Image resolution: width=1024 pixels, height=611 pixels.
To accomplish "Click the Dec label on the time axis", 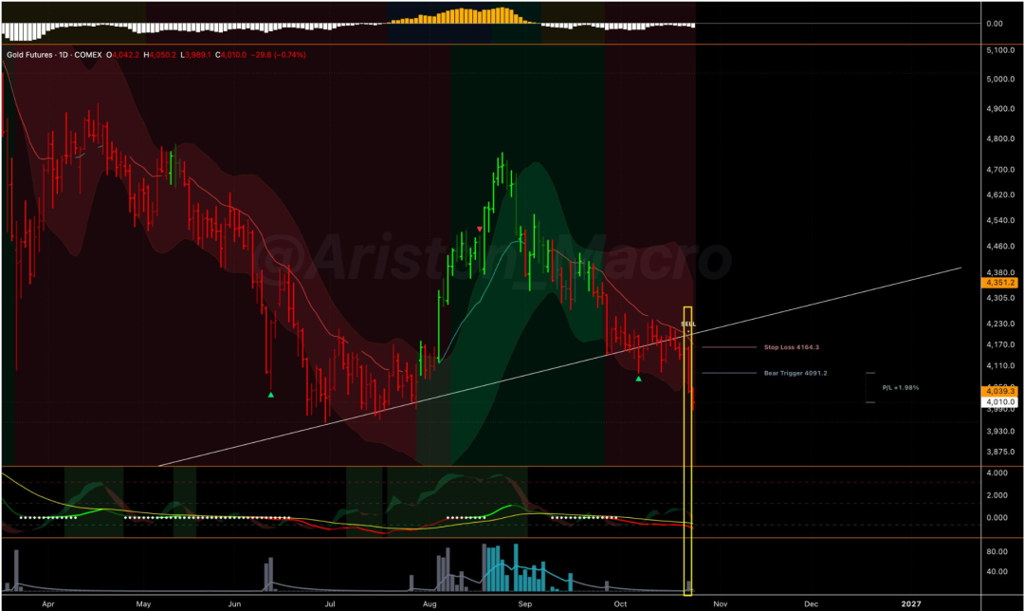I will point(811,603).
